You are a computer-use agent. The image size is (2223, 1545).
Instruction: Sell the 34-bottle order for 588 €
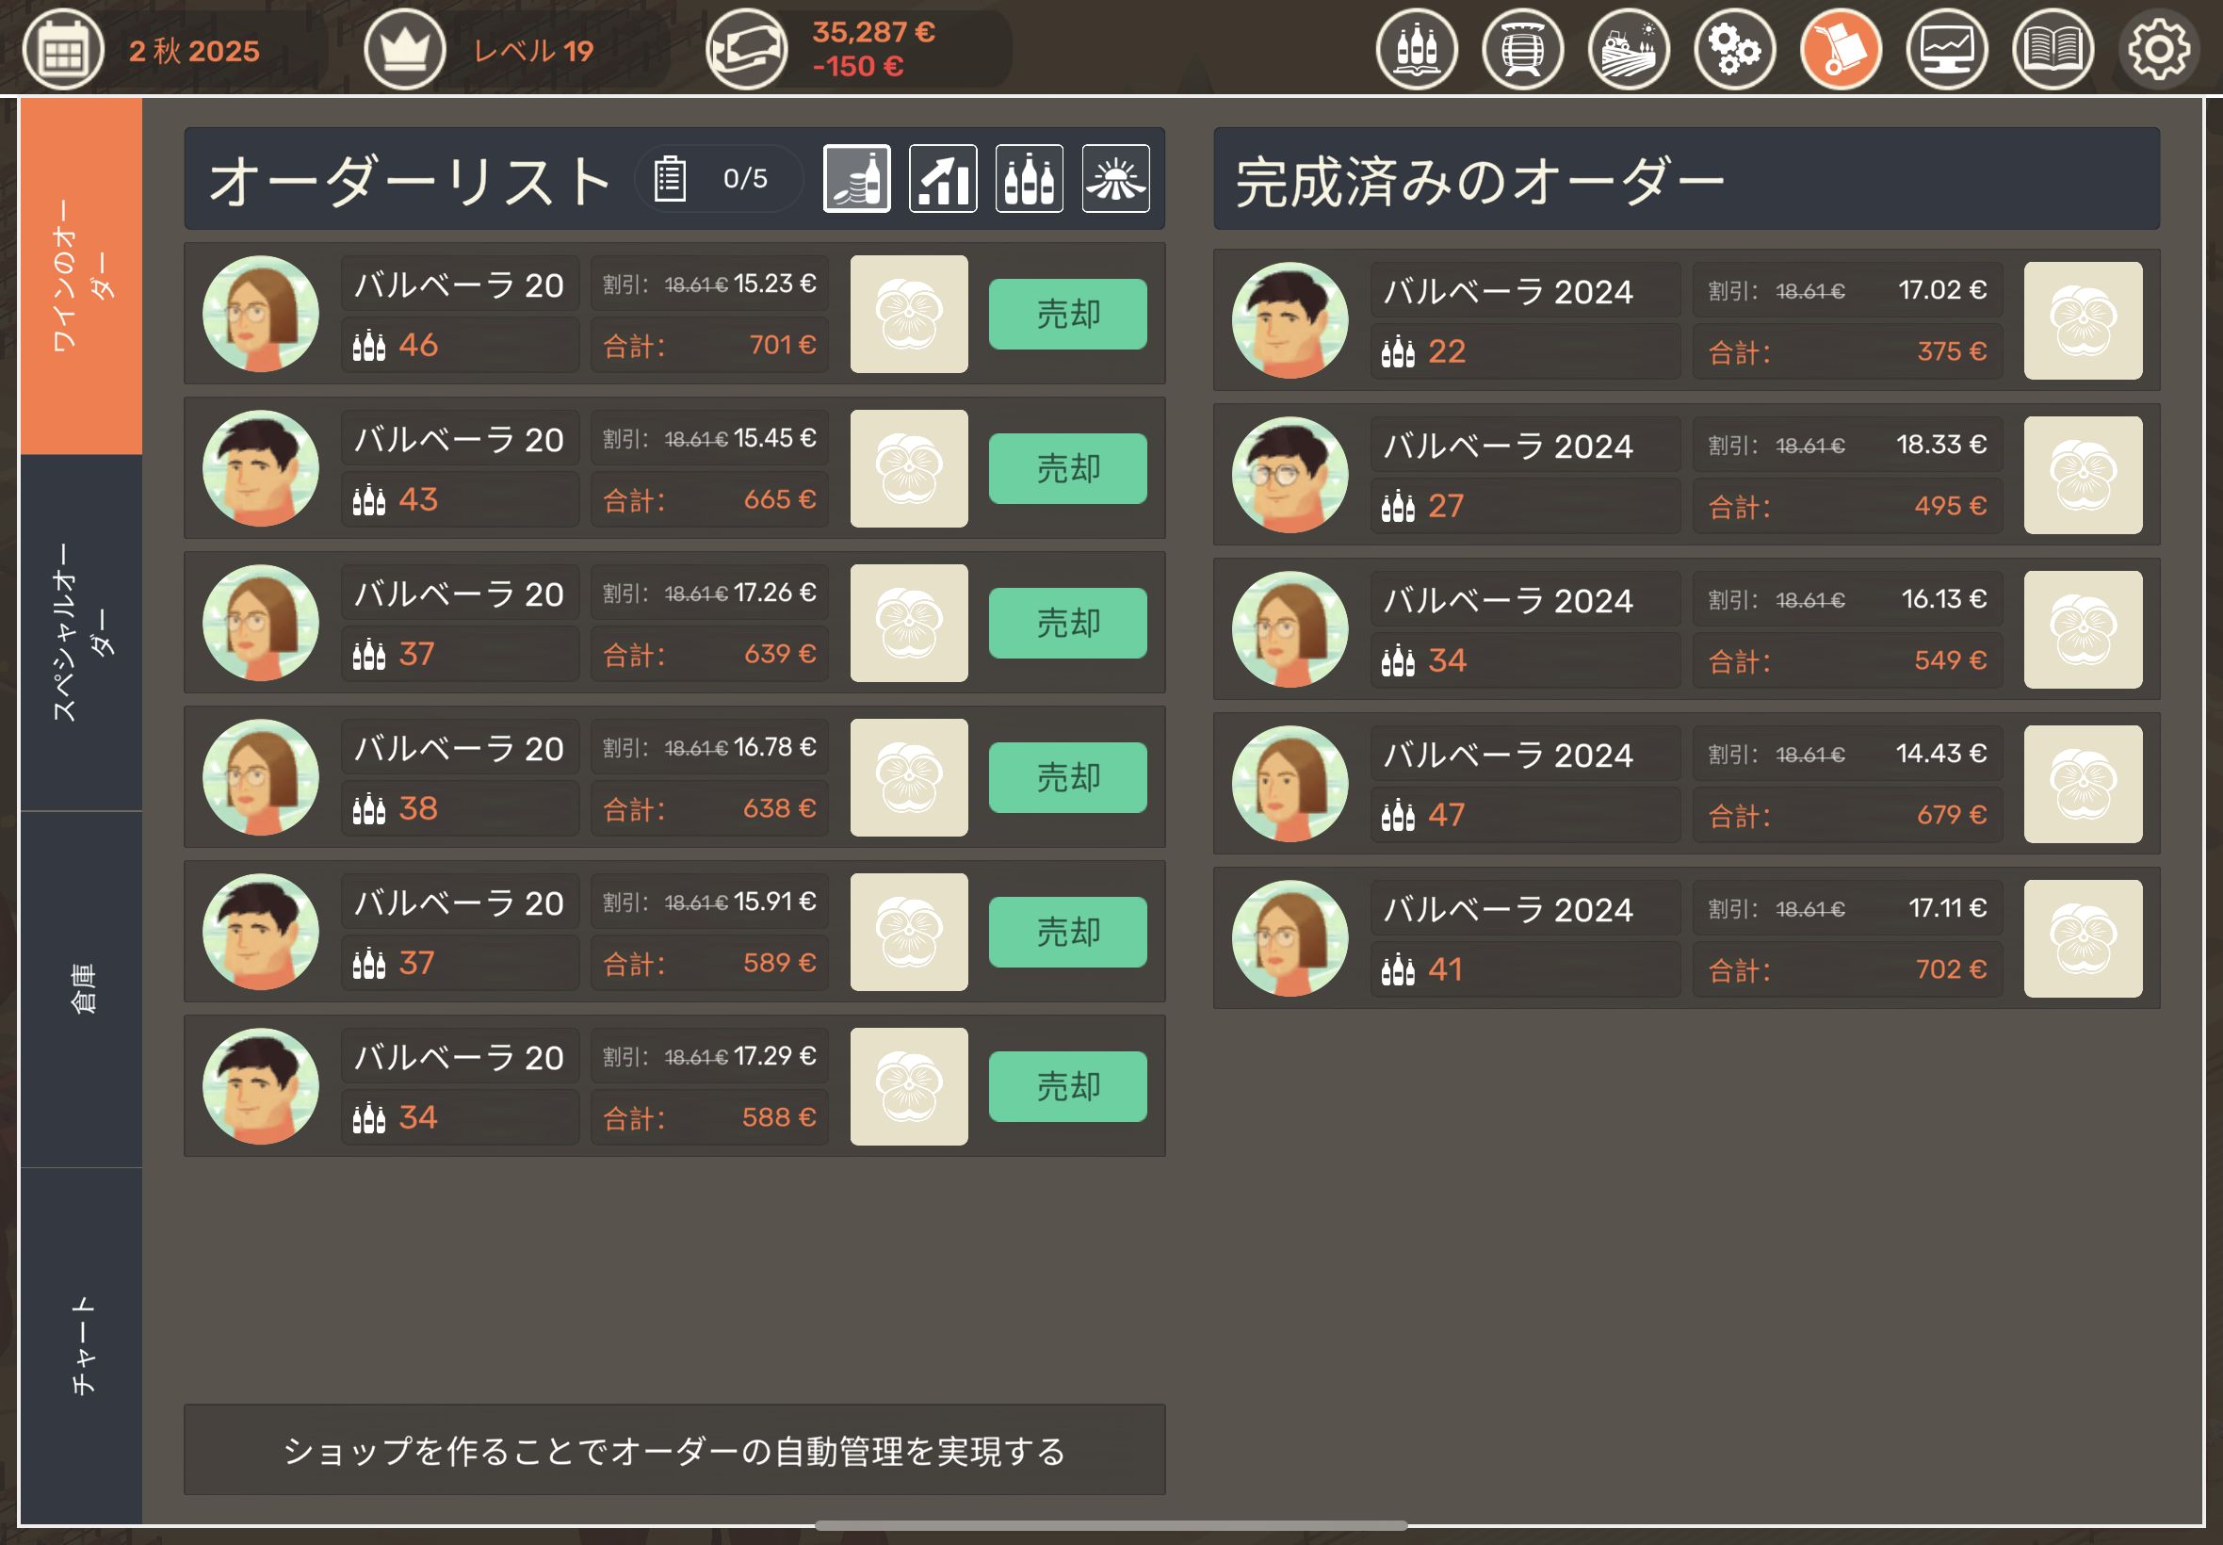[1067, 1086]
